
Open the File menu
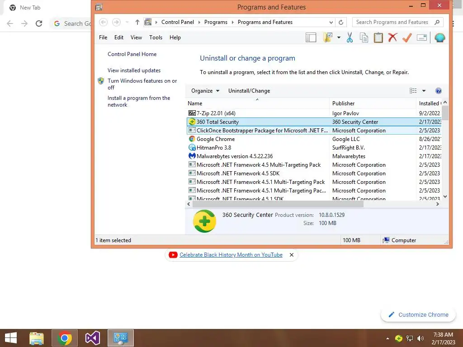click(x=103, y=38)
